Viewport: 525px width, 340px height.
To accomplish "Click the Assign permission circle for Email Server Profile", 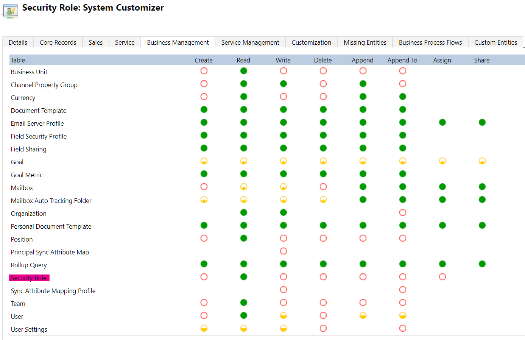I will click(442, 122).
